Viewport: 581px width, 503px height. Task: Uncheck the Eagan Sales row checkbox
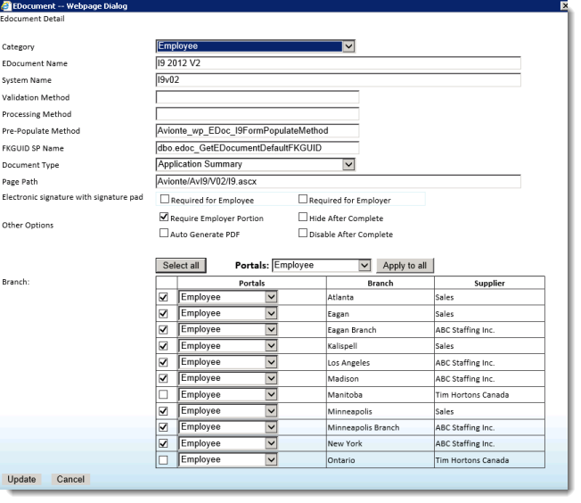(x=163, y=313)
